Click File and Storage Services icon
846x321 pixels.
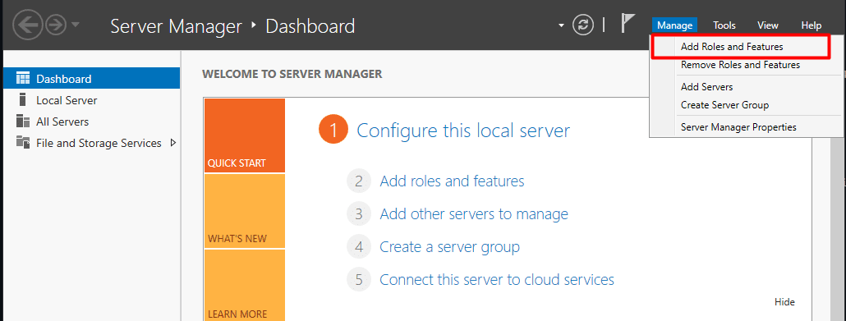tap(23, 142)
